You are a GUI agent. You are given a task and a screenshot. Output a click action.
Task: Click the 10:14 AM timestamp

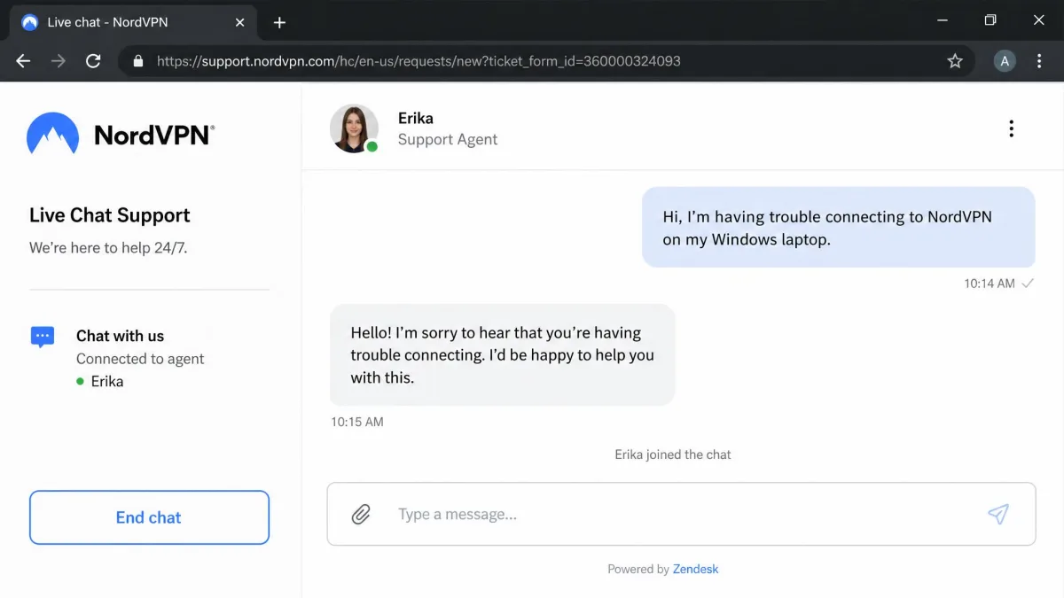pos(990,283)
